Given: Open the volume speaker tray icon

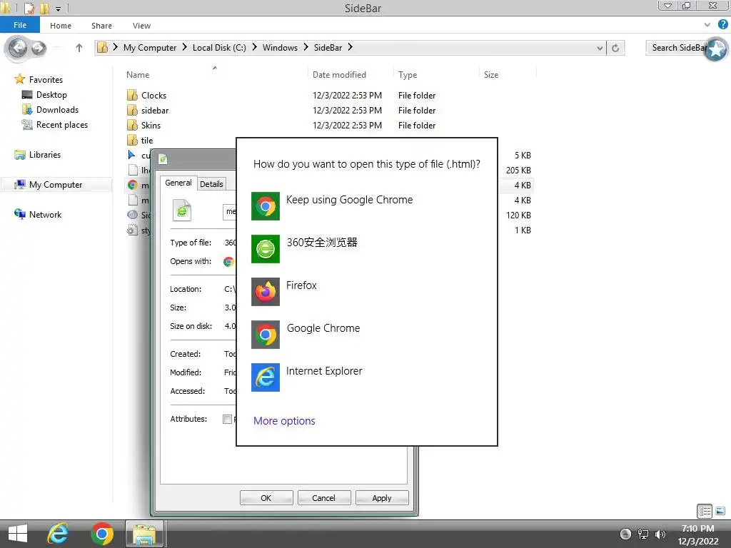Looking at the screenshot, I should pyautogui.click(x=660, y=534).
